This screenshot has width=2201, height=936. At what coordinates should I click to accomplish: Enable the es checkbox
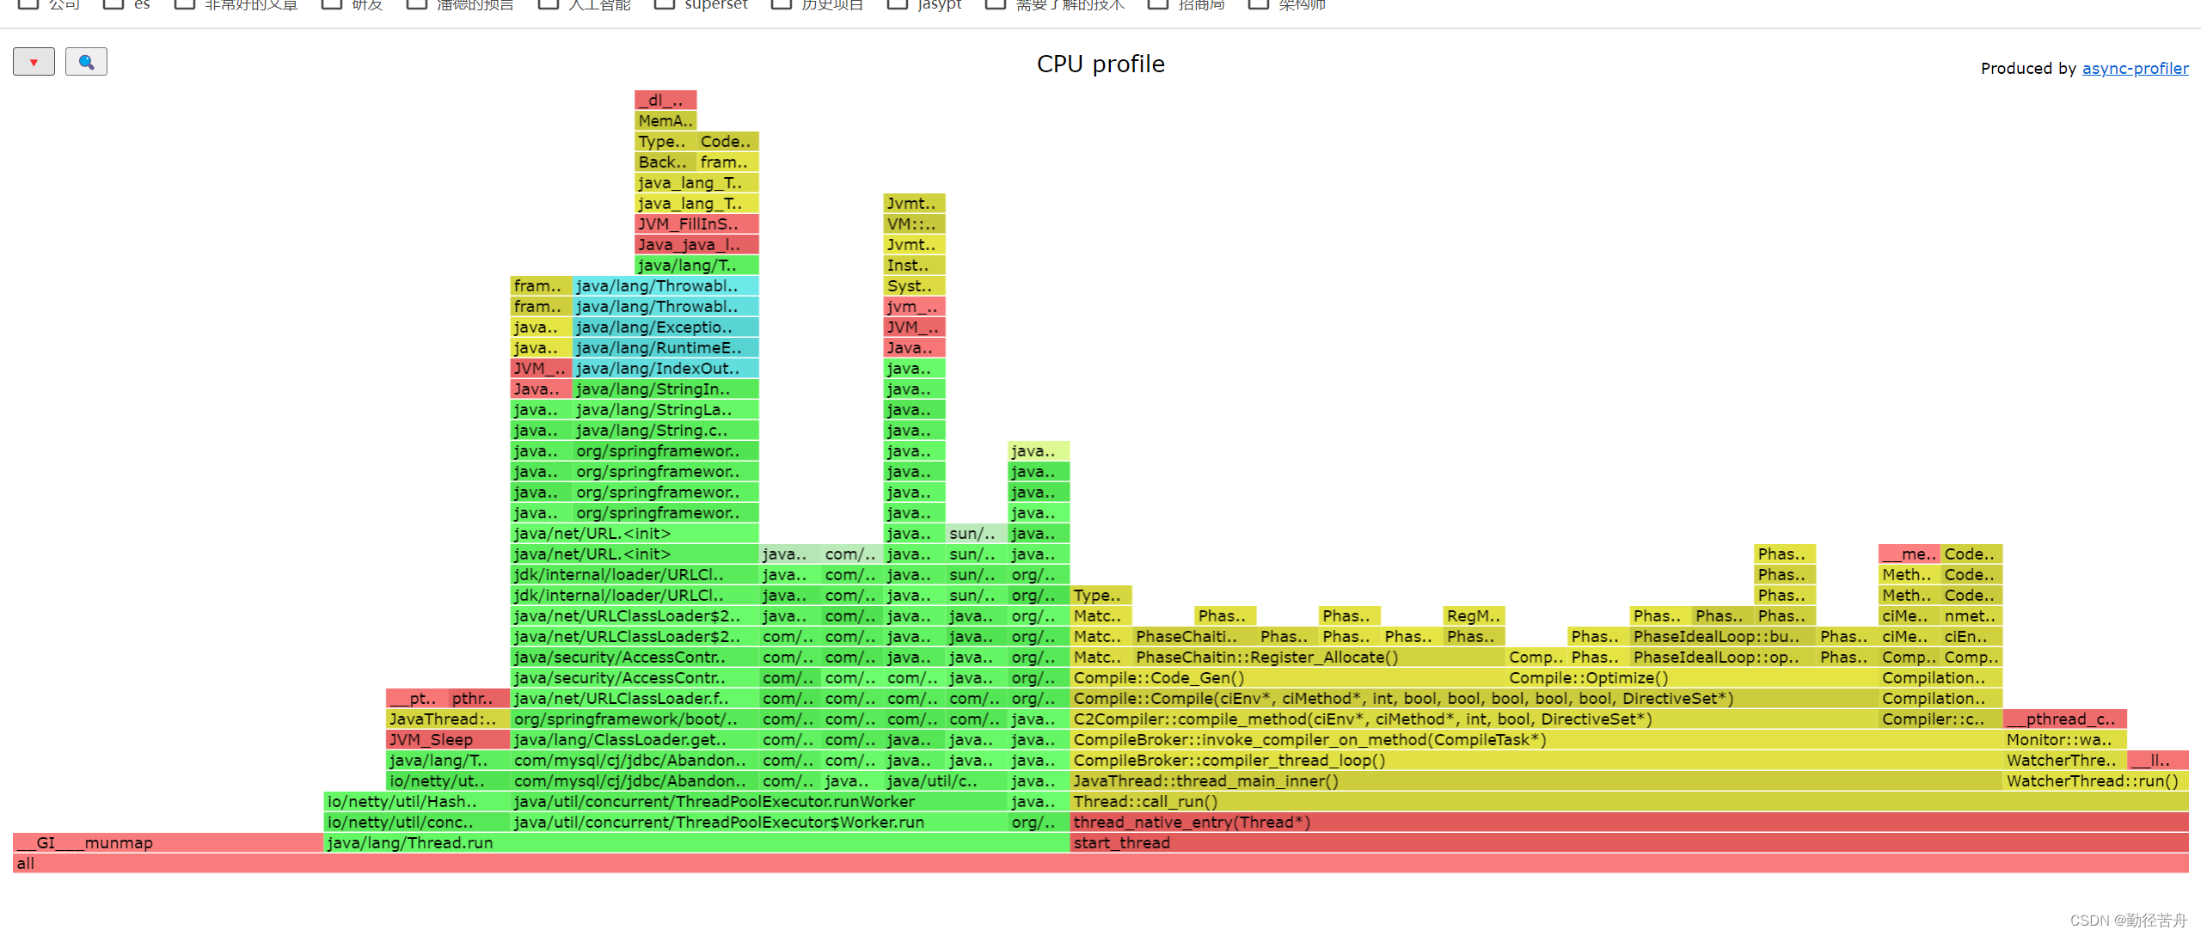point(114,4)
